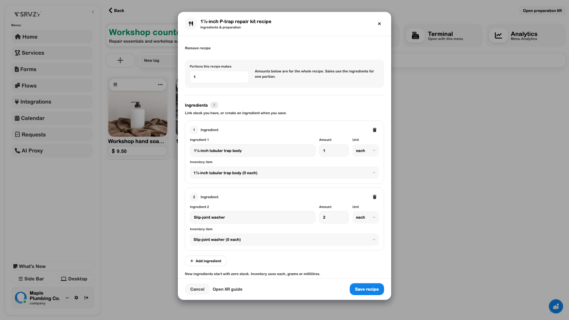The height and width of the screenshot is (320, 569).
Task: Open the Home menu
Action: (52, 37)
